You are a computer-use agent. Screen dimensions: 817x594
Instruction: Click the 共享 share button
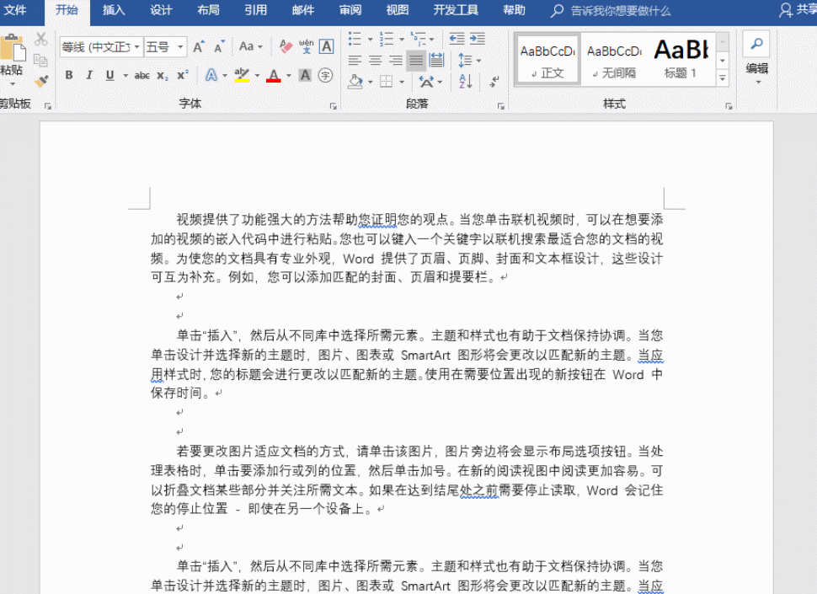(798, 10)
